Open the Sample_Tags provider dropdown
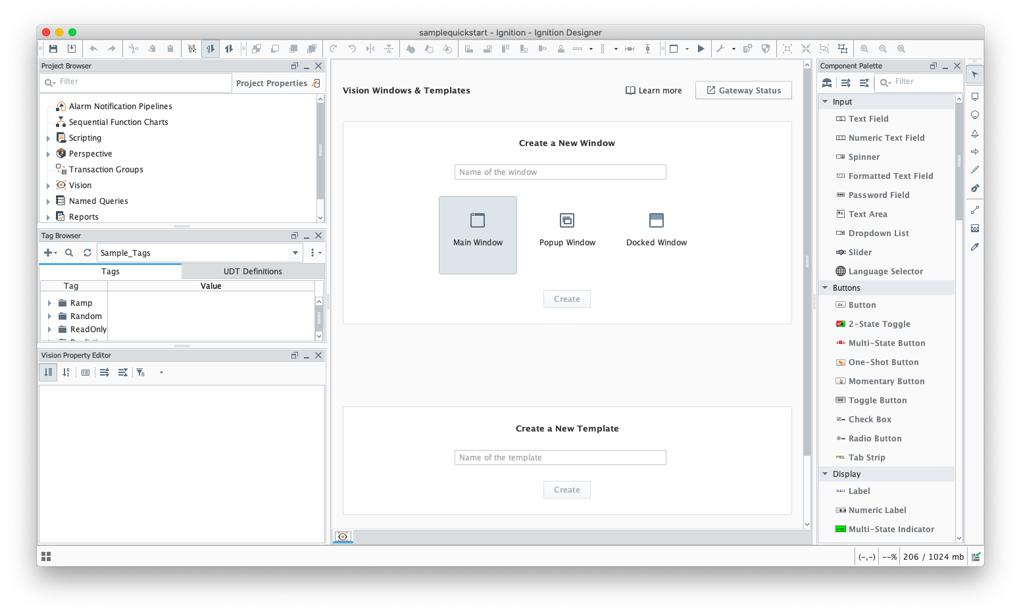1021x615 pixels. click(x=295, y=253)
